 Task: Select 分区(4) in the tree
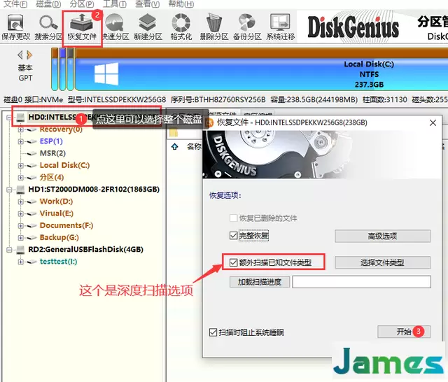click(x=52, y=177)
